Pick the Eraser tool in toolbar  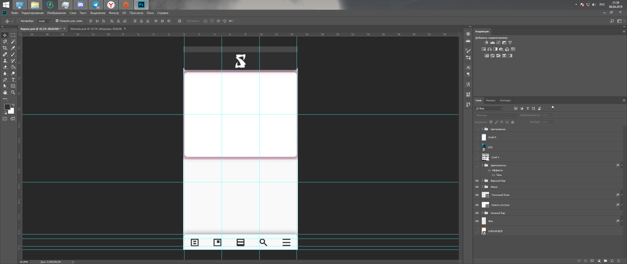(x=5, y=67)
